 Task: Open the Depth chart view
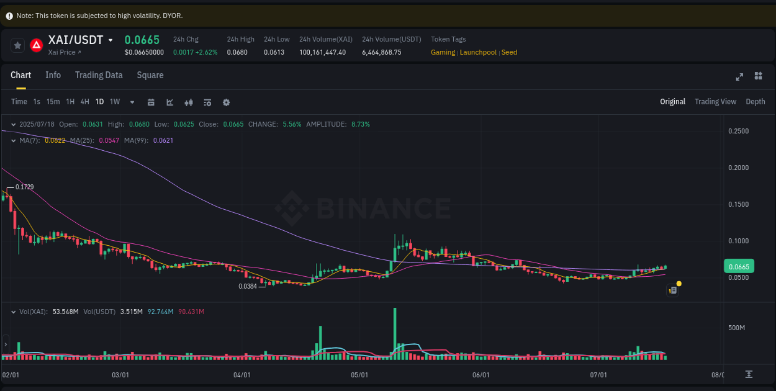pos(755,101)
